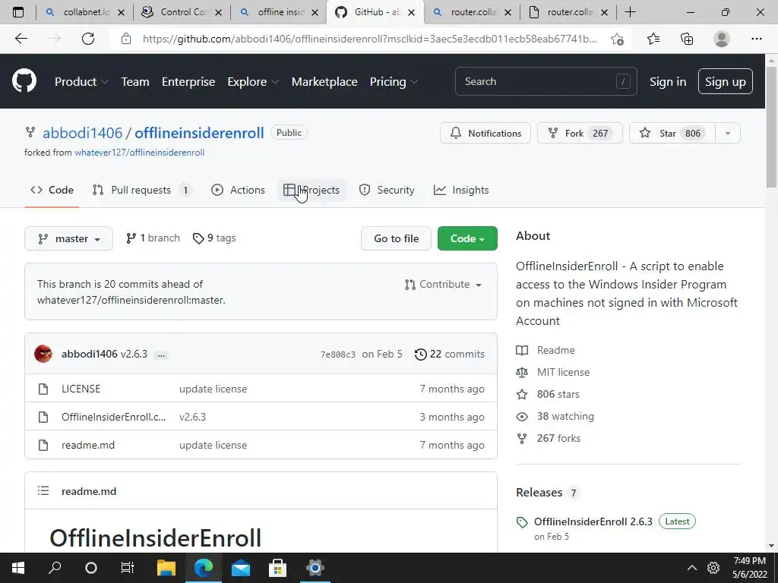Image resolution: width=778 pixels, height=583 pixels.
Task: Open Edge settings and more ellipsis
Action: click(x=756, y=39)
